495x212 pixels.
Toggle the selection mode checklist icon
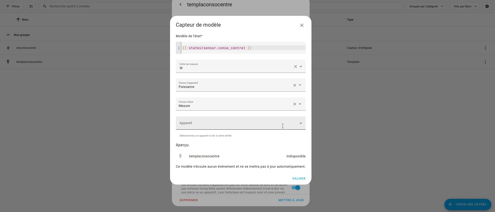[31, 6]
